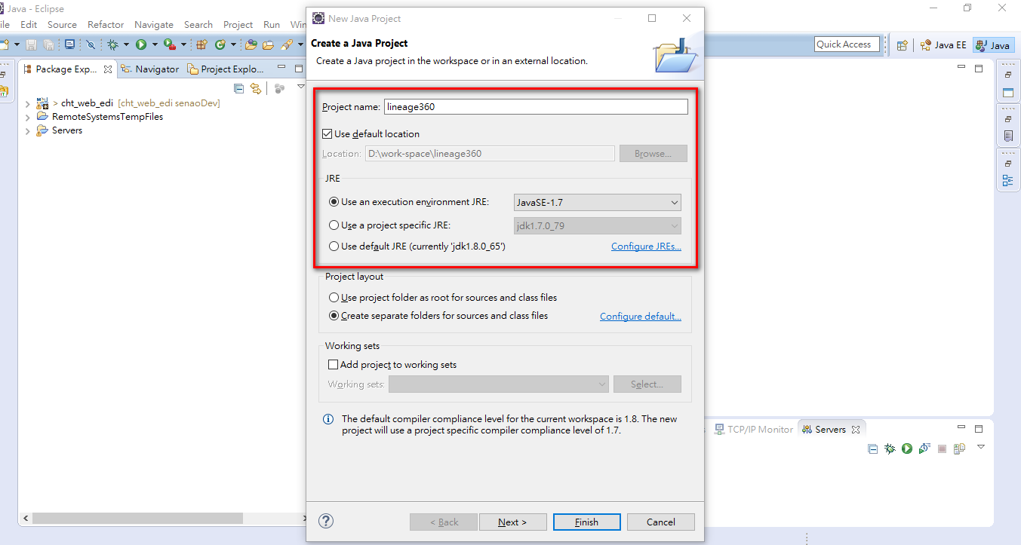Click the Next button
This screenshot has height=545, width=1021.
pos(512,522)
